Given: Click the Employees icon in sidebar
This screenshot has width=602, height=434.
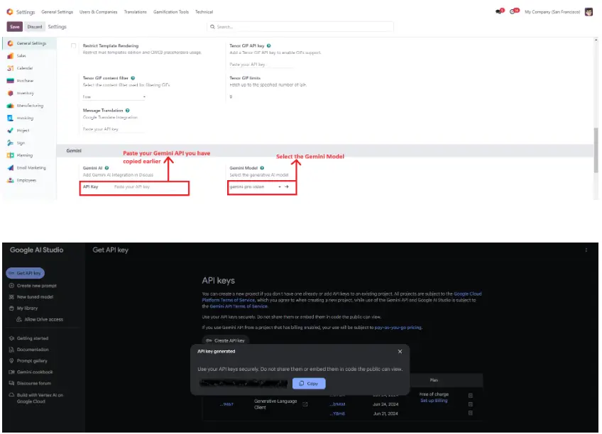Looking at the screenshot, I should tap(11, 180).
